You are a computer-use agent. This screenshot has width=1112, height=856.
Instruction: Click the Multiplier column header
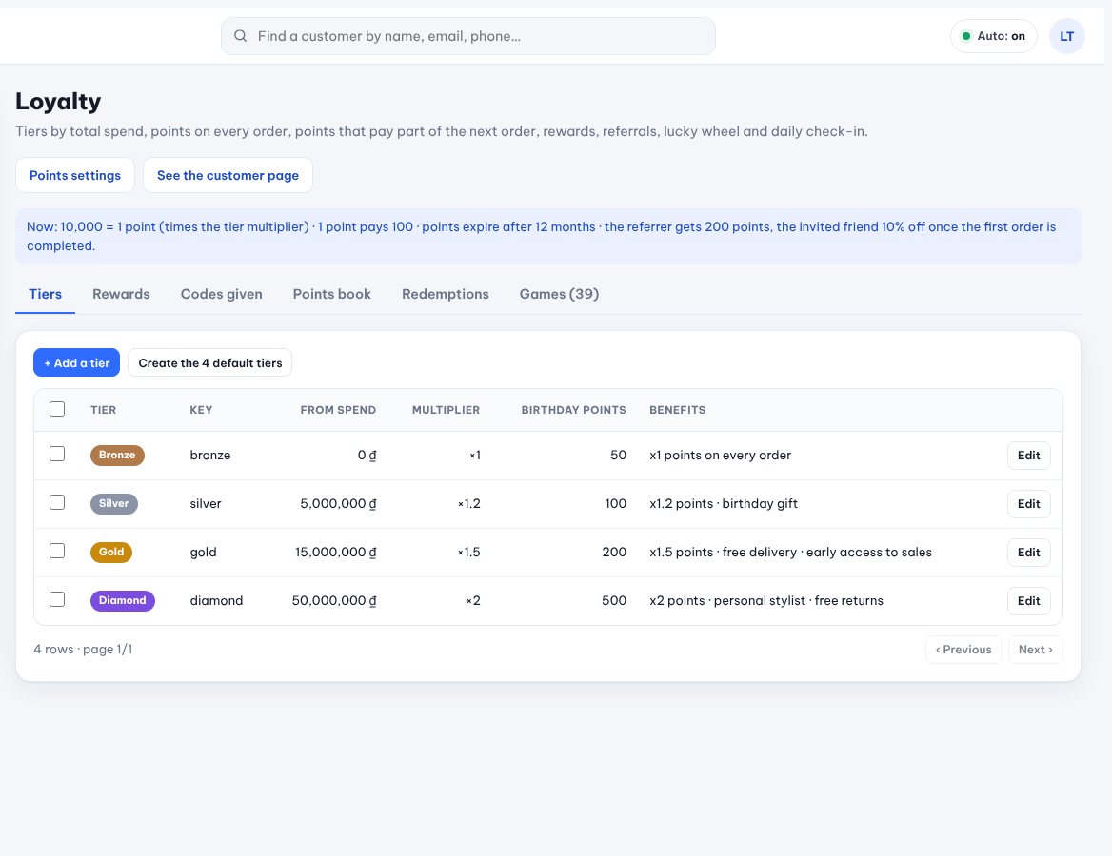tap(447, 410)
